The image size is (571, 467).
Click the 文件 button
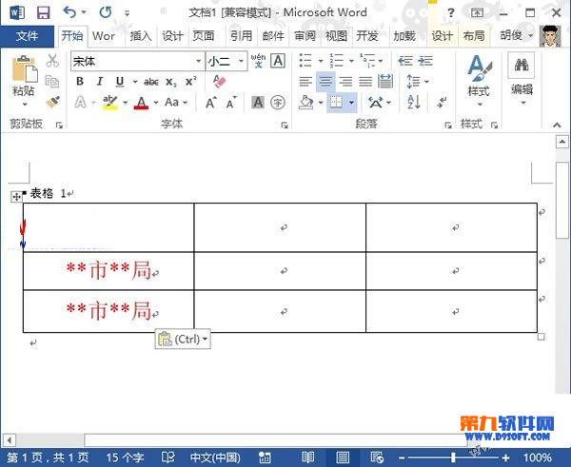click(x=28, y=36)
